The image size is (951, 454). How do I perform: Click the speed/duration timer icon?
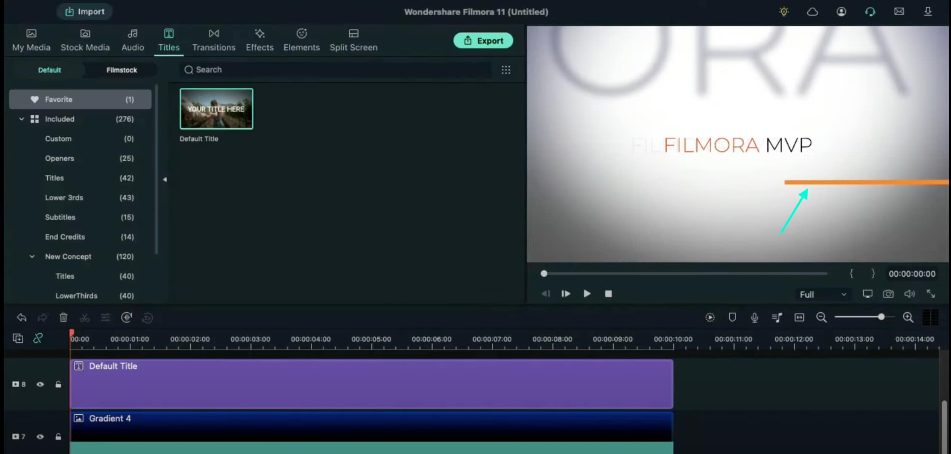(147, 318)
